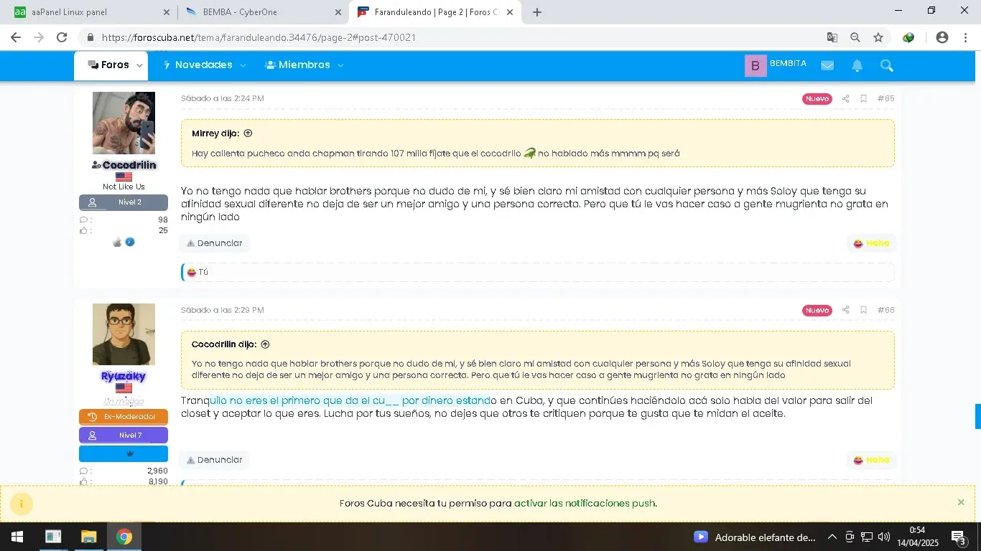Open the Windows Start menu
This screenshot has width=981, height=551.
click(17, 537)
